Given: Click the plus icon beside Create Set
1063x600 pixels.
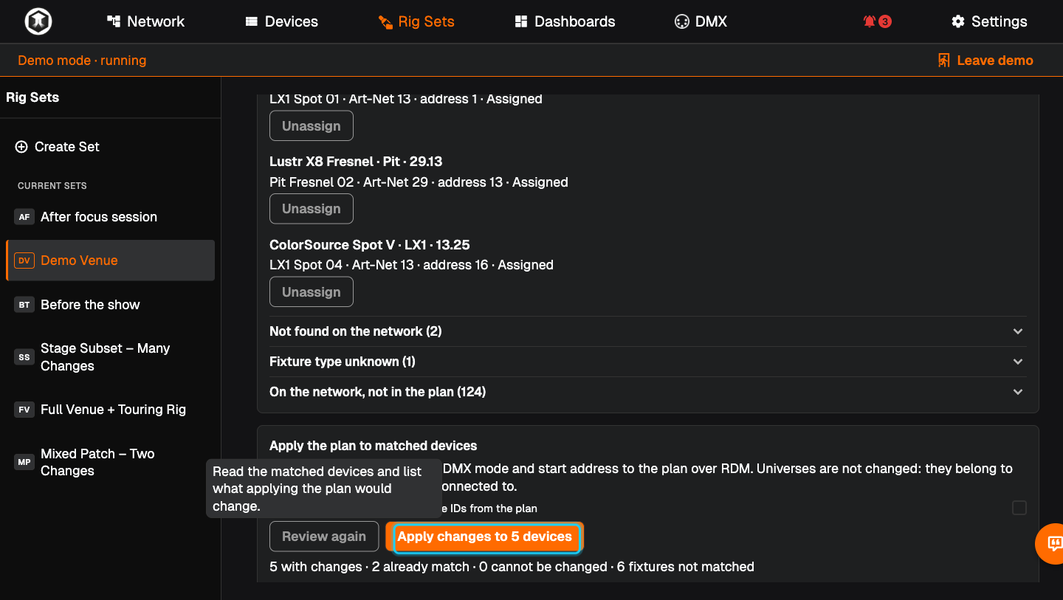Looking at the screenshot, I should coord(21,147).
